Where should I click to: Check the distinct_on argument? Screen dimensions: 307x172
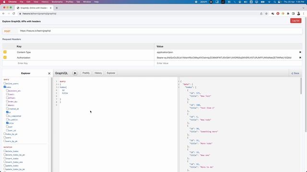(7, 90)
